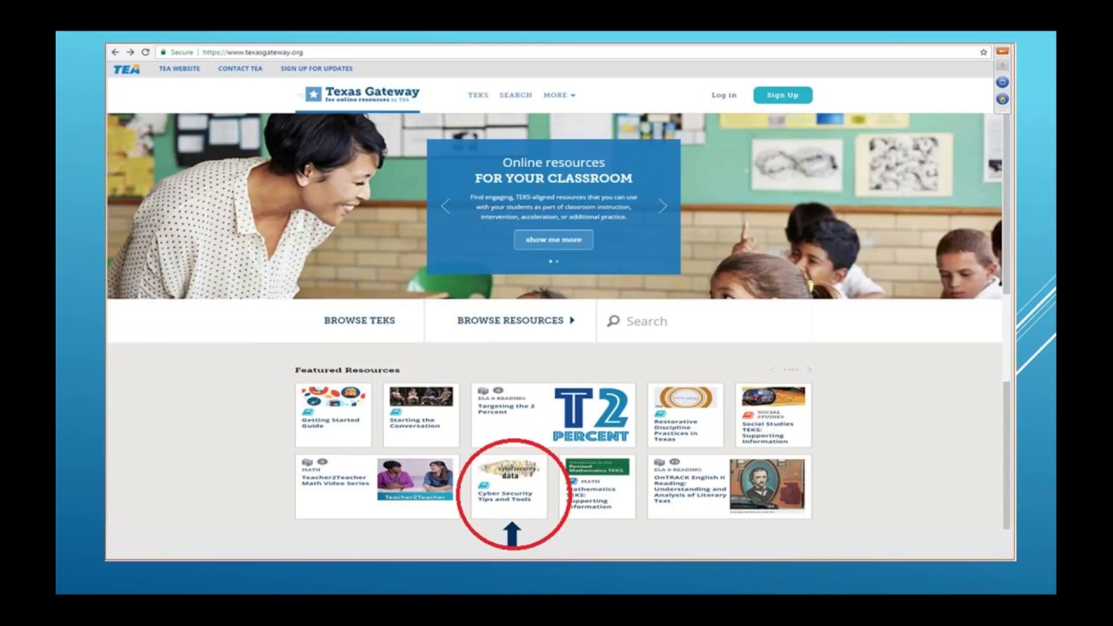This screenshot has width=1113, height=626.
Task: Open the SEARCH nav item
Action: pos(516,95)
